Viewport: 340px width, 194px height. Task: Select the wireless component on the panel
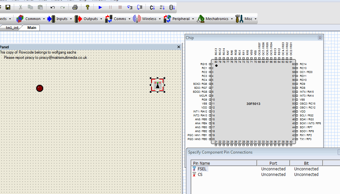[157, 85]
